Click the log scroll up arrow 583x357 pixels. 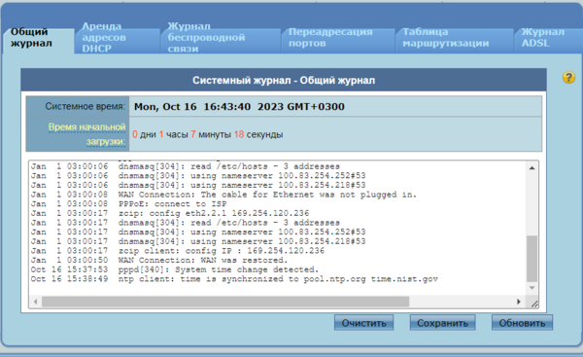(532, 168)
